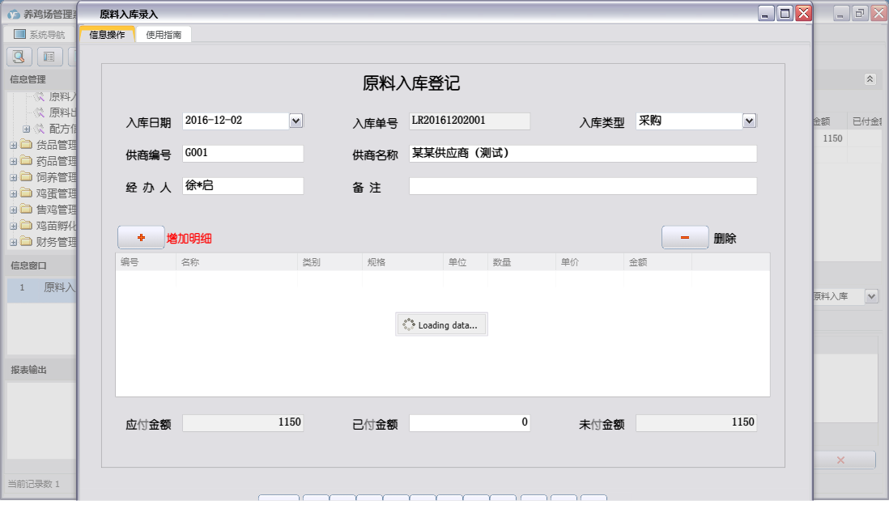This screenshot has height=530, width=889.
Task: Click the cancel × button at bottom right
Action: [840, 459]
